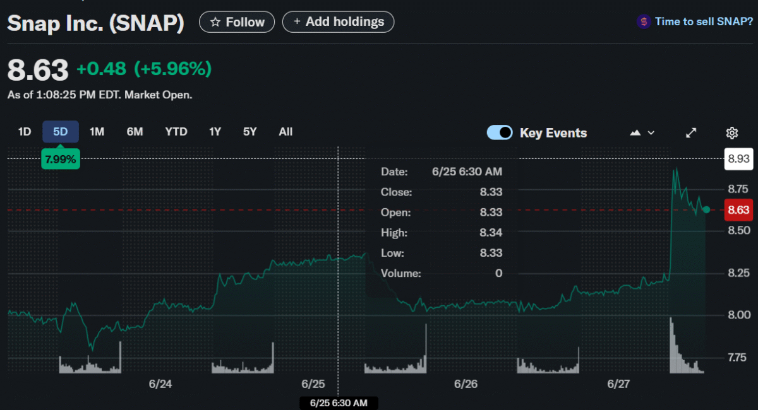Open the Time to sell SNAP? link
The width and height of the screenshot is (758, 410).
[x=704, y=21]
